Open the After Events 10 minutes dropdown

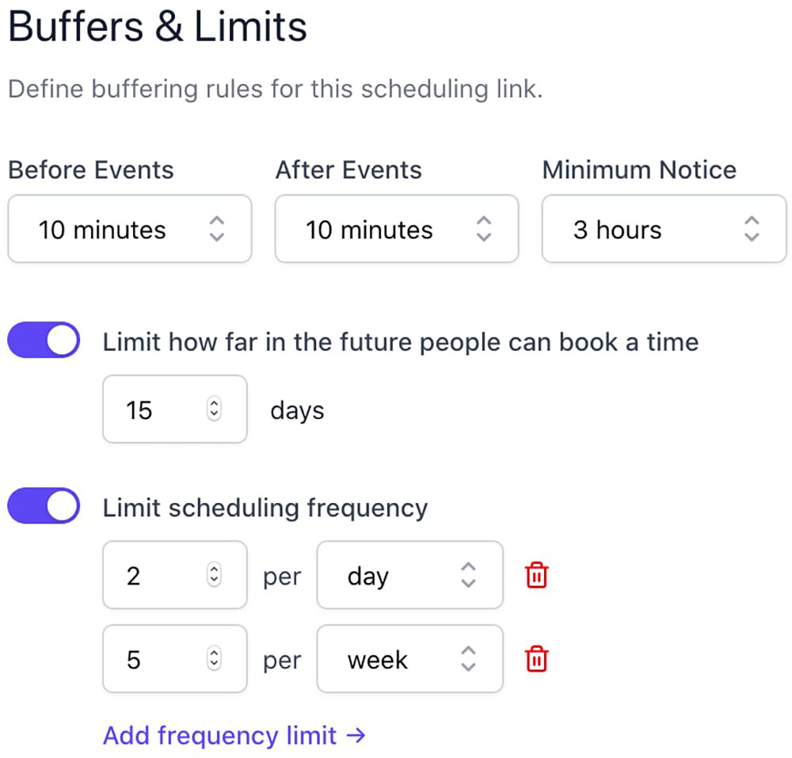pyautogui.click(x=380, y=230)
